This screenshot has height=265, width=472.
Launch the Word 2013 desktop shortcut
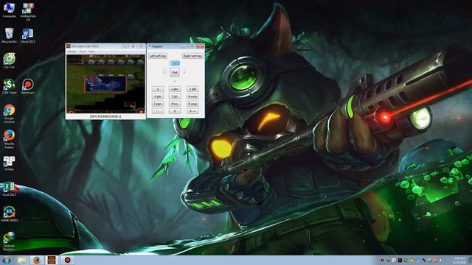[x=28, y=35]
